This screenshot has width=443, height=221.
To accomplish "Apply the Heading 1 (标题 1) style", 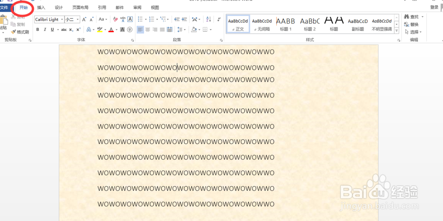I will click(x=286, y=24).
